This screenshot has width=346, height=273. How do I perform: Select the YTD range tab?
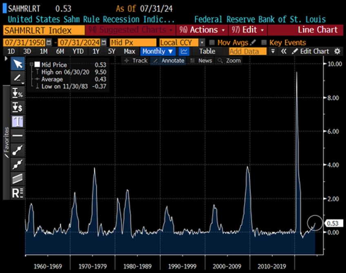tap(78, 52)
